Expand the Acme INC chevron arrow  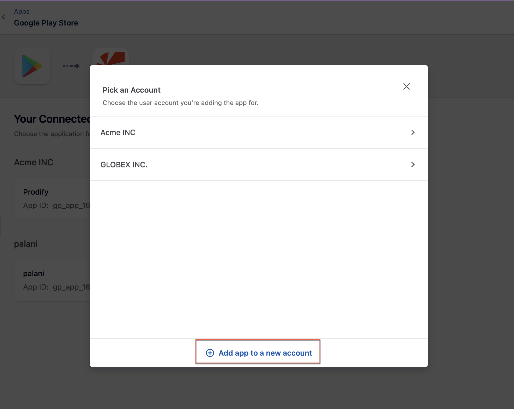point(413,132)
